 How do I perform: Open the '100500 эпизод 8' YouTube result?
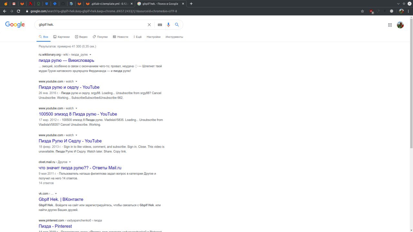[x=78, y=114]
